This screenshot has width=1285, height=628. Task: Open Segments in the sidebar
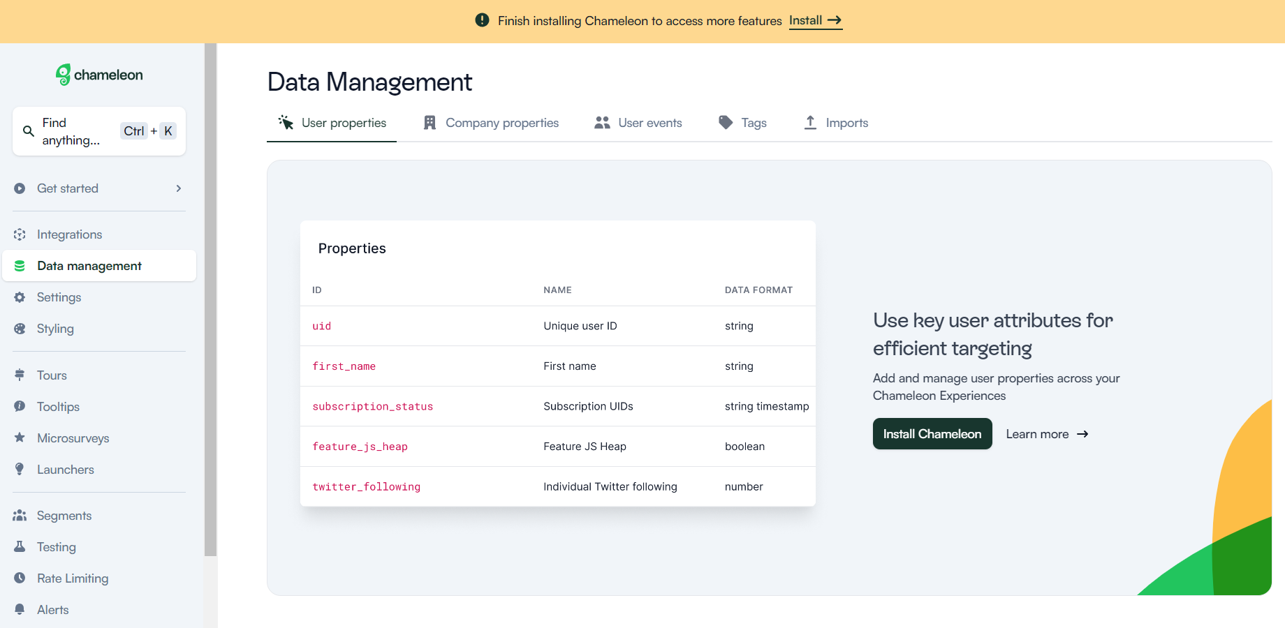(x=99, y=516)
